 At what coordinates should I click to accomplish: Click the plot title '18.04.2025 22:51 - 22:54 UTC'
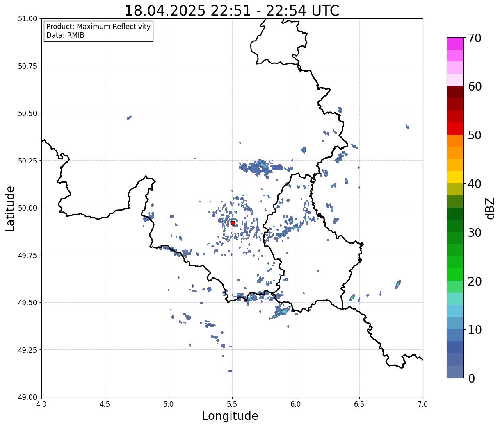click(232, 10)
